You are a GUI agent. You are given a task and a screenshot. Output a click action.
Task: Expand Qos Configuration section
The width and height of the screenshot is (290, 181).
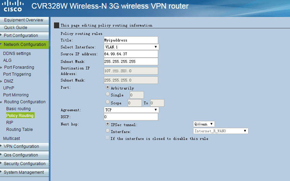[24, 155]
